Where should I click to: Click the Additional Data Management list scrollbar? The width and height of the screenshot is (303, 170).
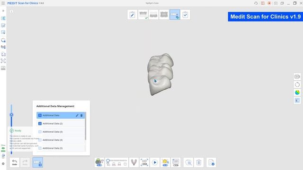tap(85, 126)
